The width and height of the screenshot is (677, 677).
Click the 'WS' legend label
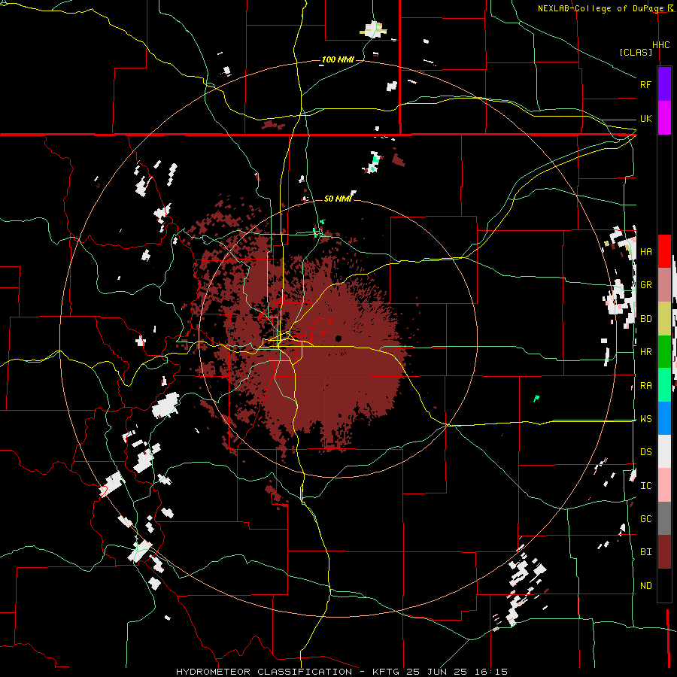[x=645, y=419]
